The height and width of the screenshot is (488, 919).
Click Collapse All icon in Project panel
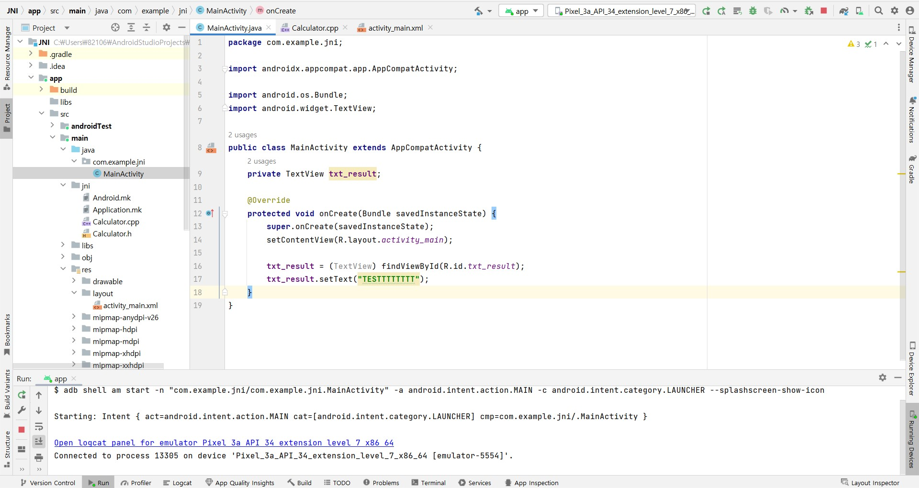146,28
